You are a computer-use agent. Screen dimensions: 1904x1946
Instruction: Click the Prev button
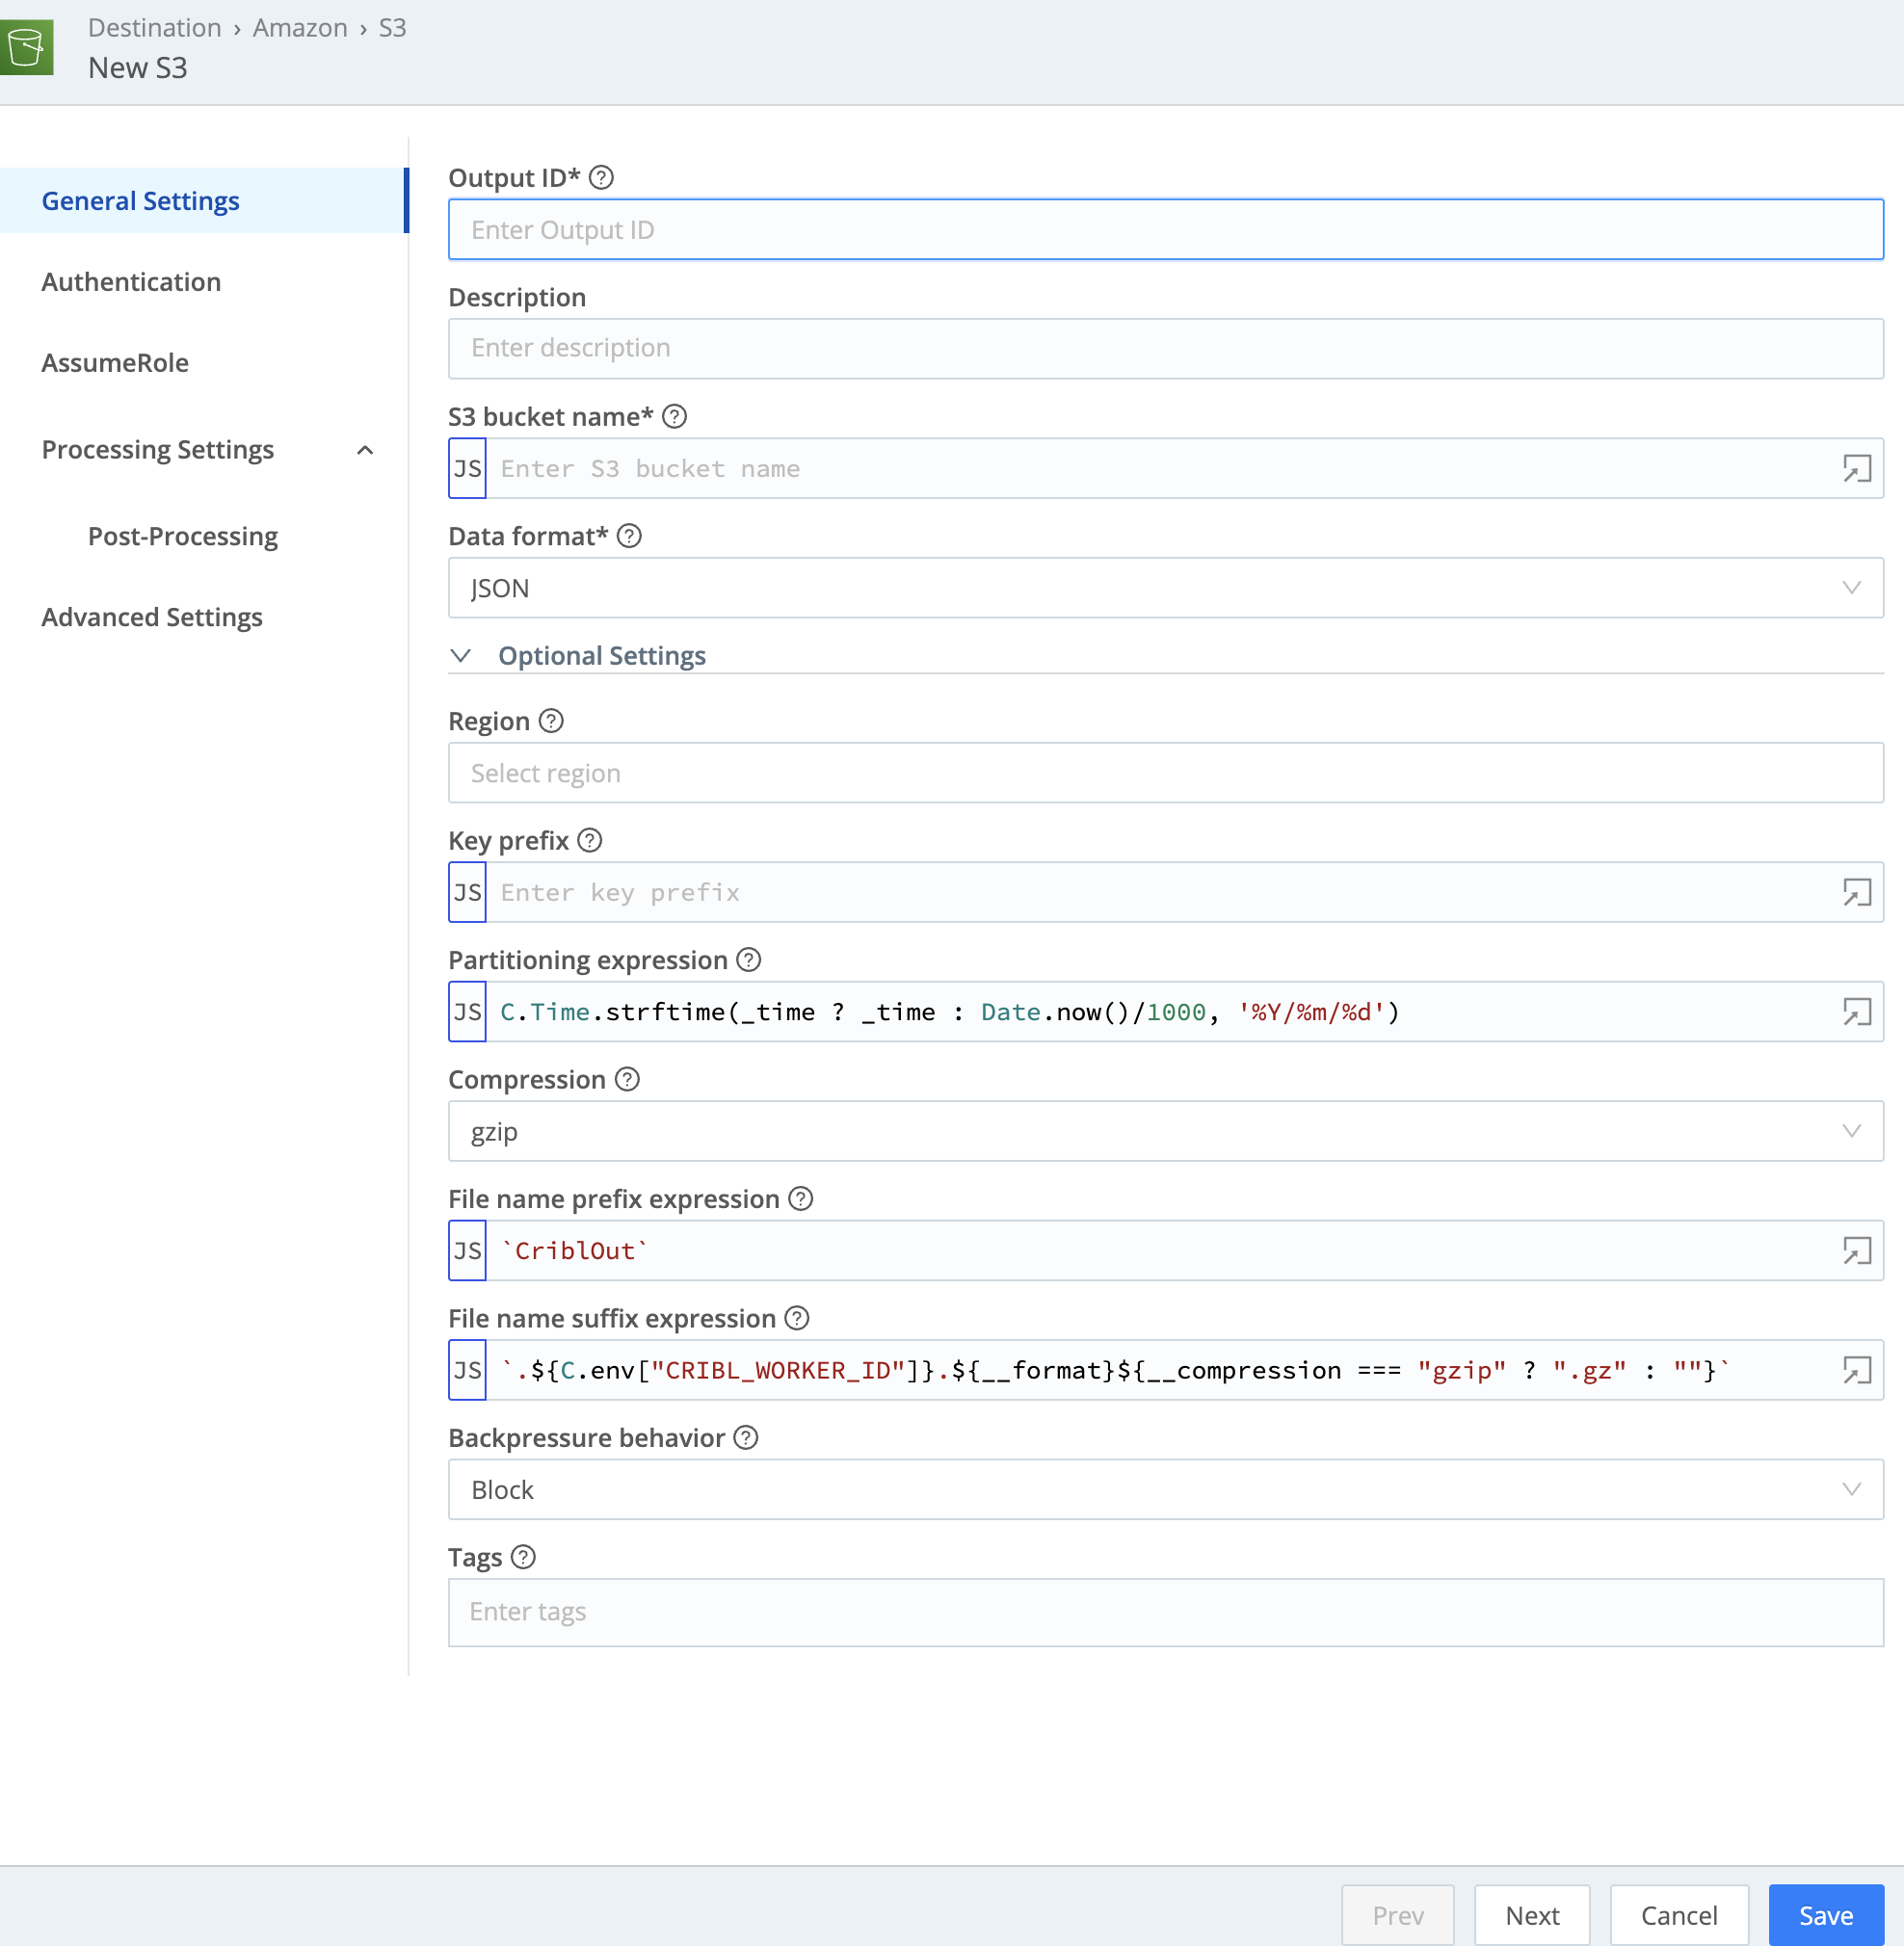(1398, 1915)
